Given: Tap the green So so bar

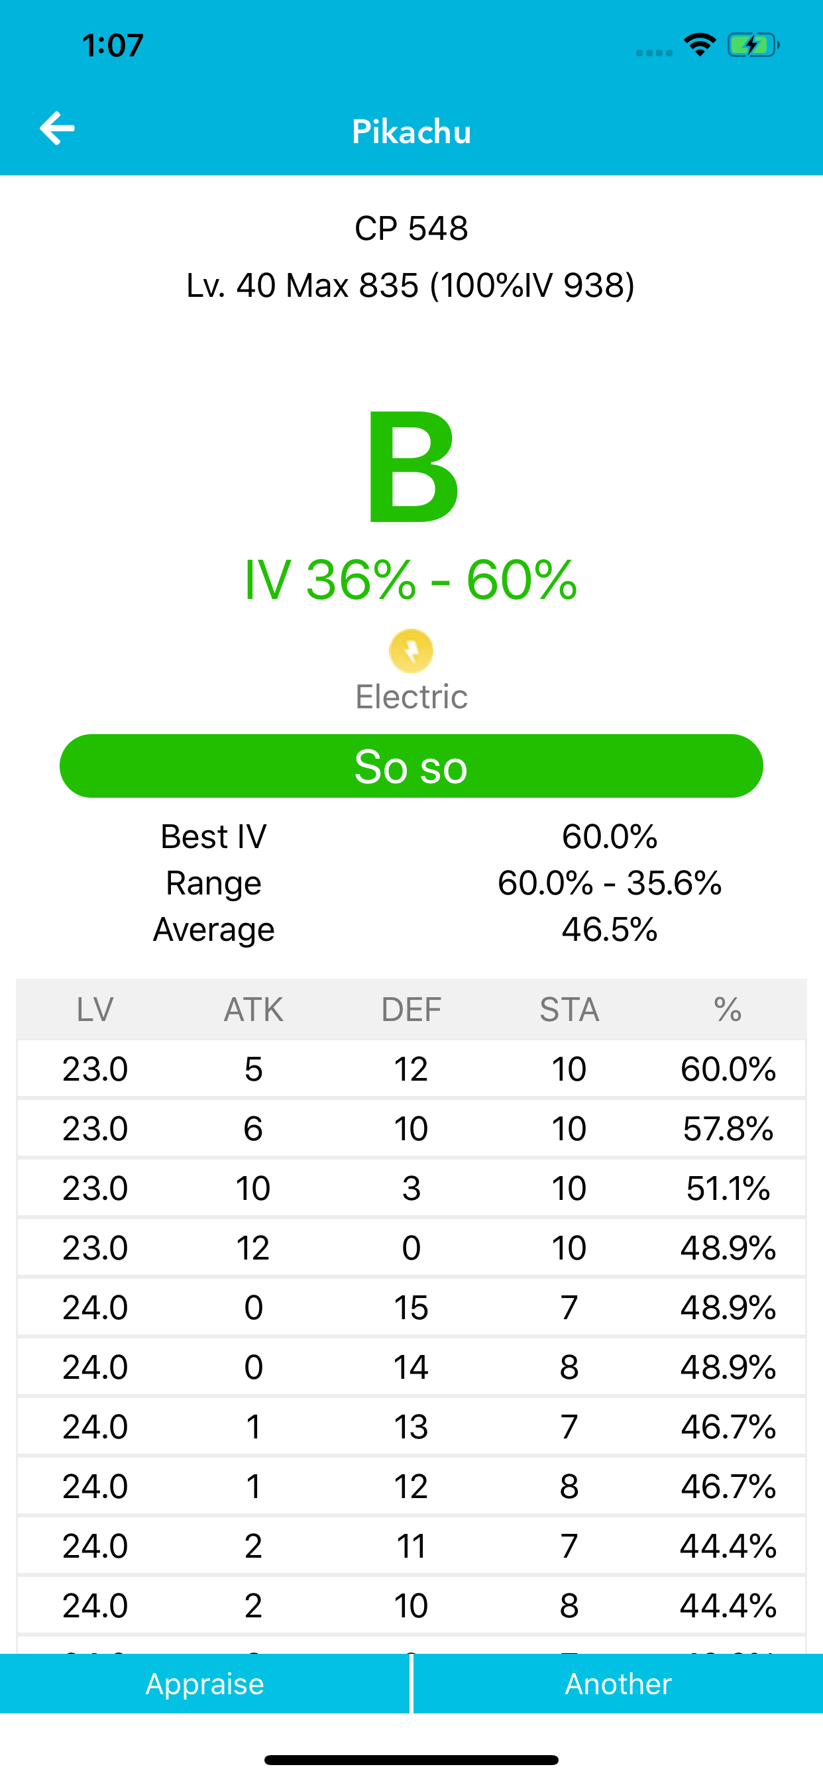Looking at the screenshot, I should click(411, 766).
